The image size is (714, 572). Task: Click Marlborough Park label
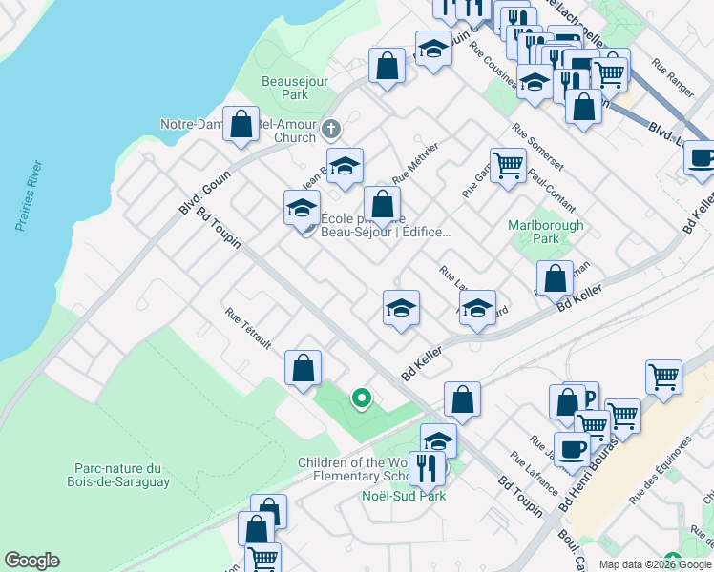(x=545, y=232)
